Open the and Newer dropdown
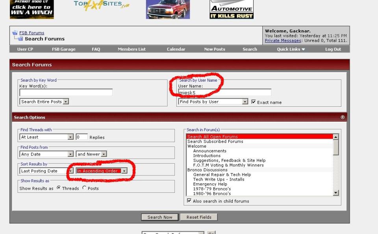The width and height of the screenshot is (378, 234). 91,154
